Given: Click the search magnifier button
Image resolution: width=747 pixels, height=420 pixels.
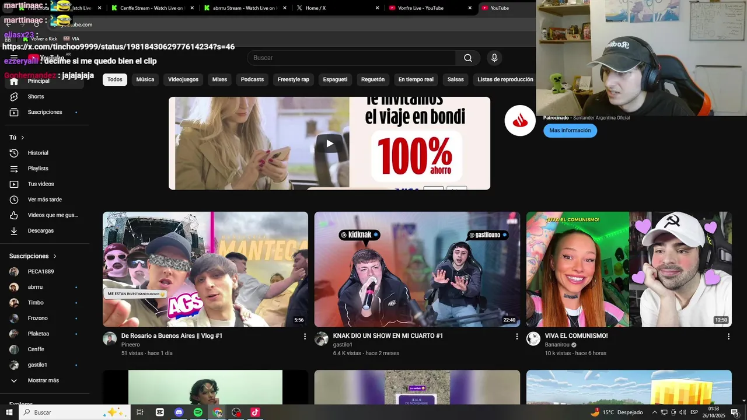Looking at the screenshot, I should [468, 58].
